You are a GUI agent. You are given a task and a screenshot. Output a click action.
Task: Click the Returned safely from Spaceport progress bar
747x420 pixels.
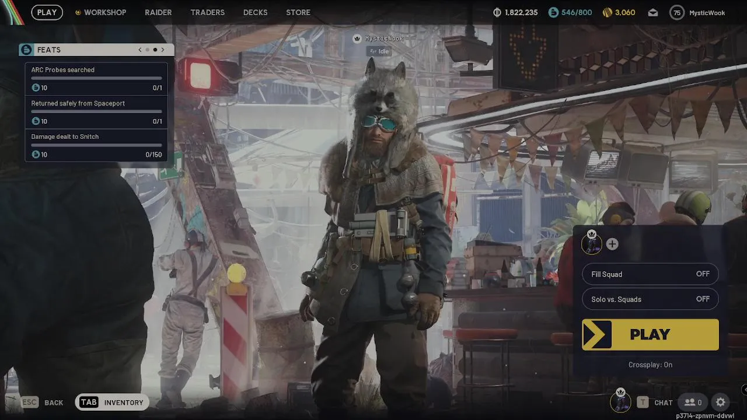(96, 111)
